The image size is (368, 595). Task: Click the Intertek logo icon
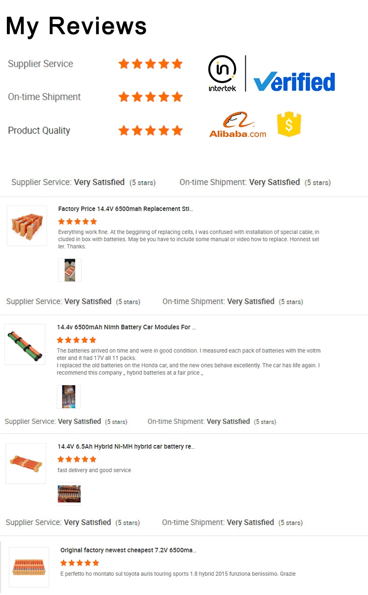[x=222, y=73]
